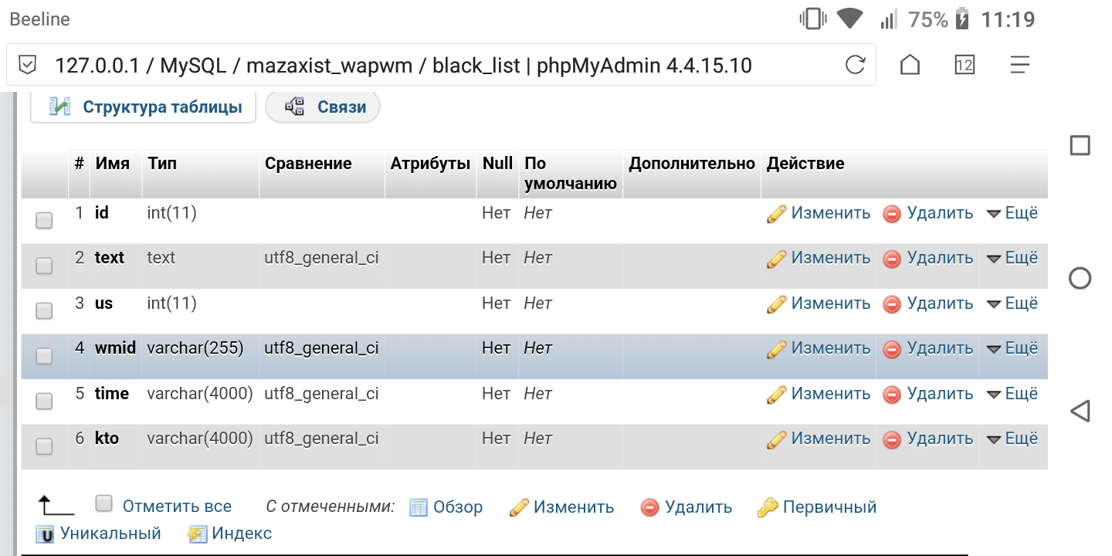Expand the 'Ещё' dropdown for the kto column
Image resolution: width=1112 pixels, height=556 pixels.
(x=1012, y=439)
